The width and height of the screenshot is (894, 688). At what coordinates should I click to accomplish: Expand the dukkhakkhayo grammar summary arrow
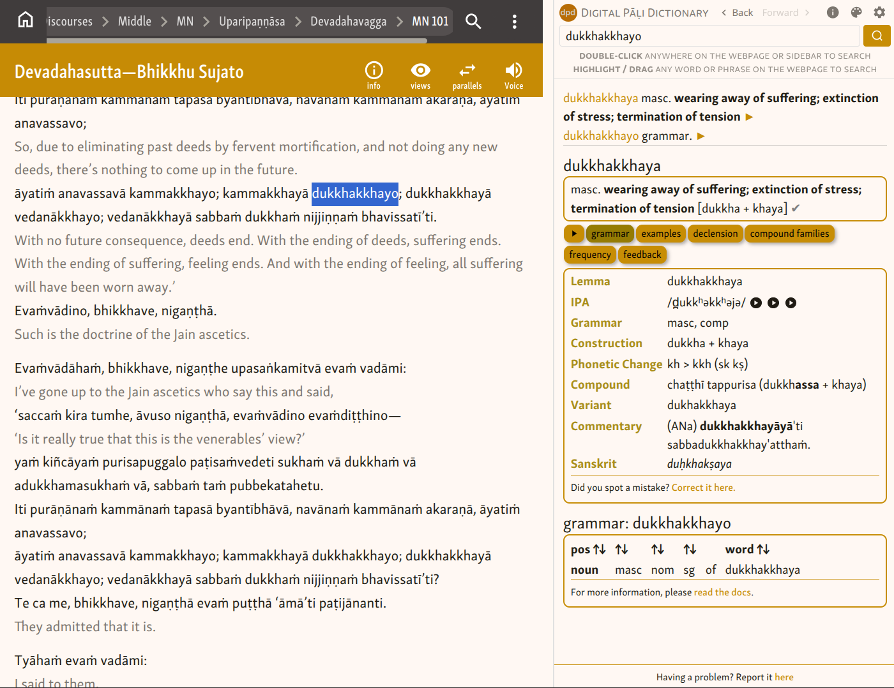coord(701,136)
